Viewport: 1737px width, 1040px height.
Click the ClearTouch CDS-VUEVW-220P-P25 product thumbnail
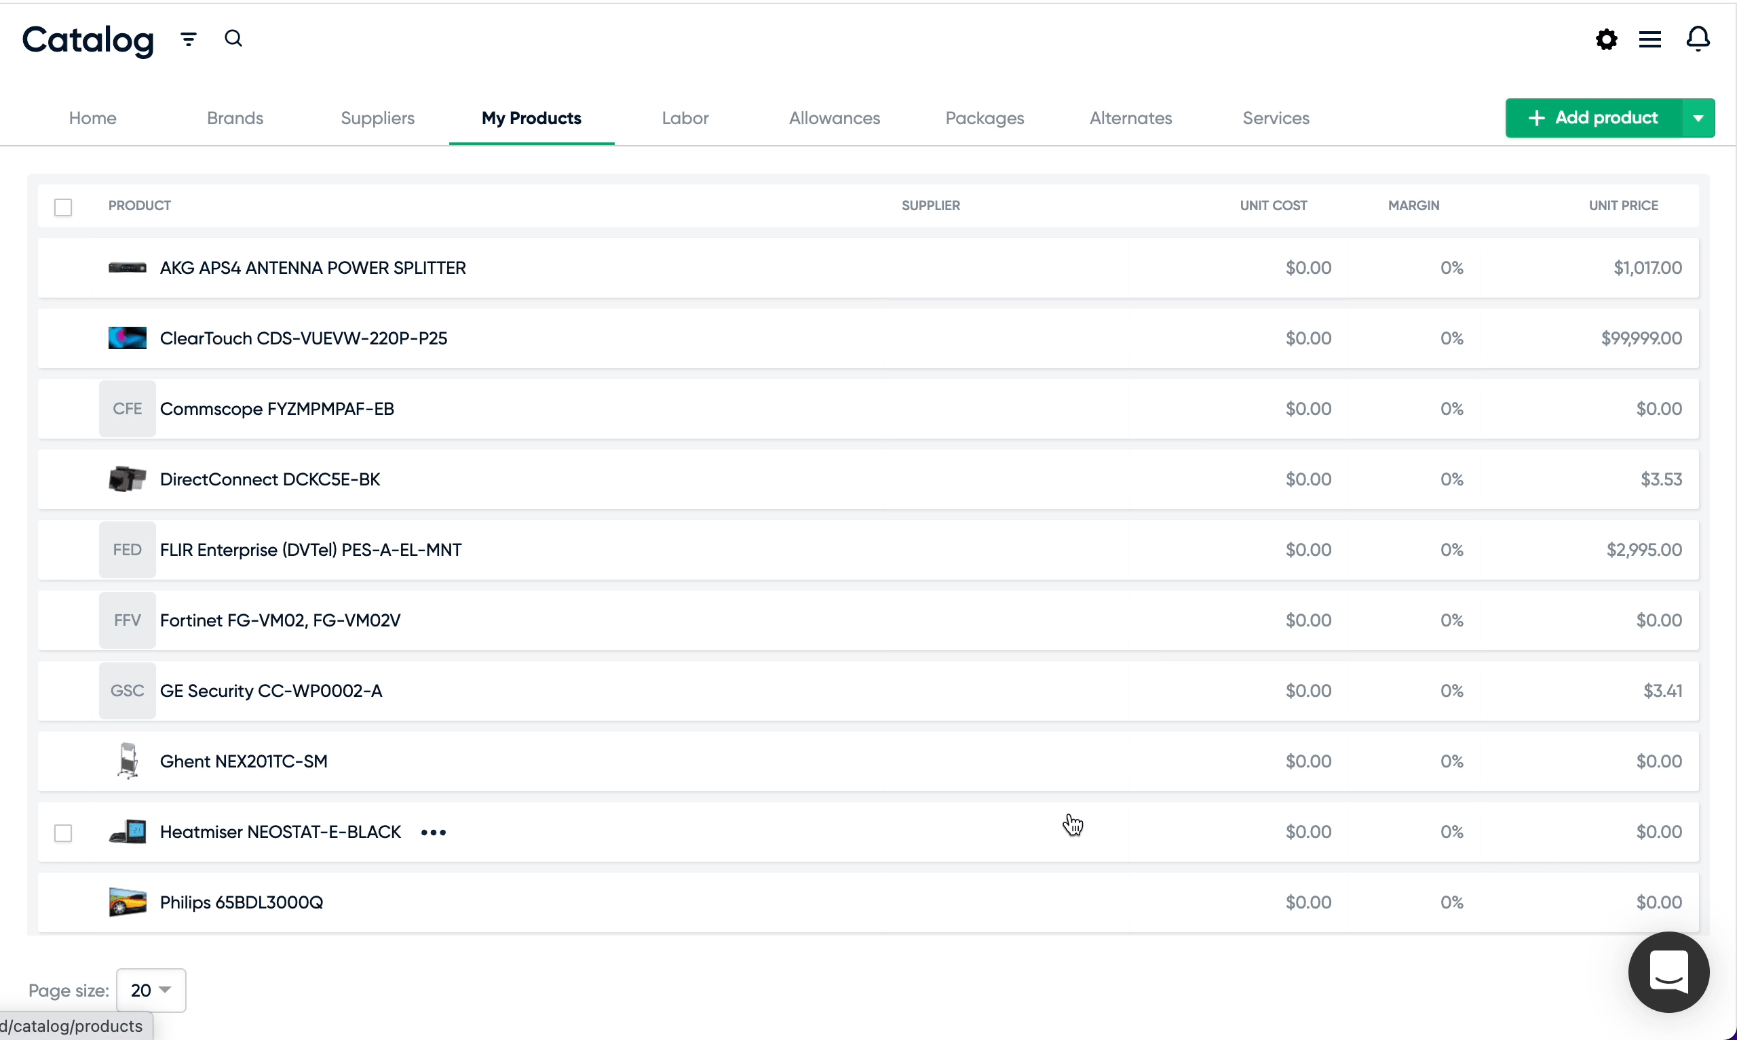[126, 338]
